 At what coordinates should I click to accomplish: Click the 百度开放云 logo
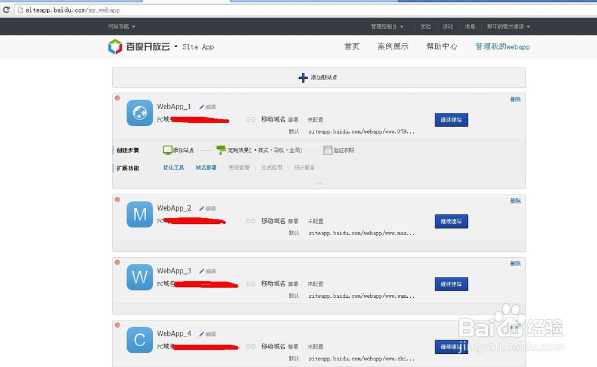point(139,47)
